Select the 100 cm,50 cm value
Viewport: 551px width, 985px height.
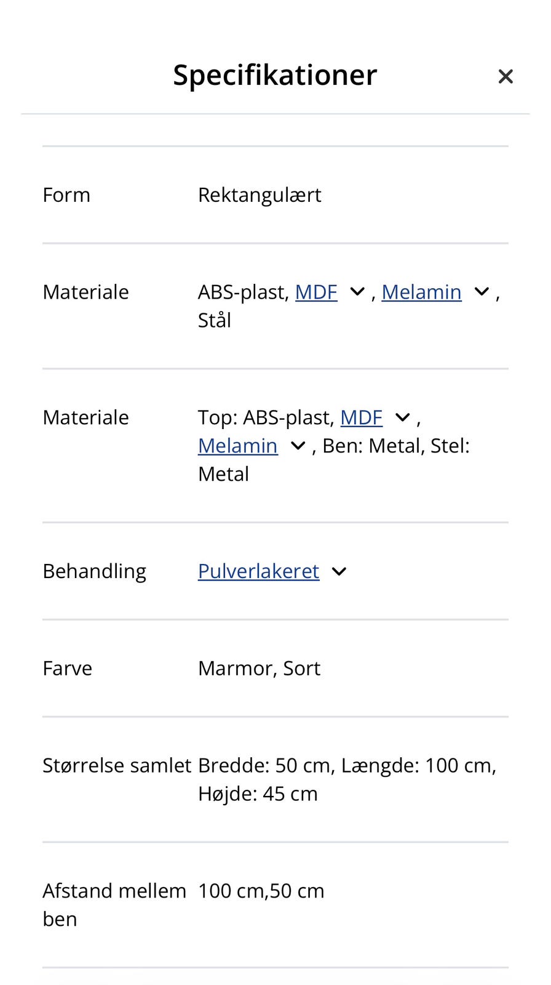(261, 891)
